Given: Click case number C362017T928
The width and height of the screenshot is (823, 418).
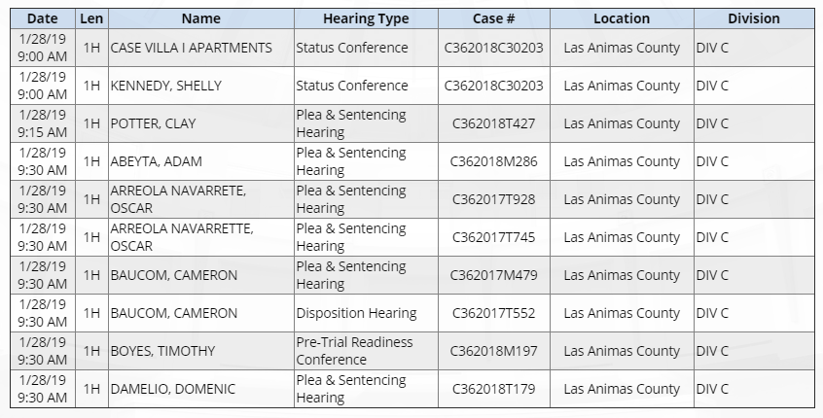Looking at the screenshot, I should pos(494,199).
